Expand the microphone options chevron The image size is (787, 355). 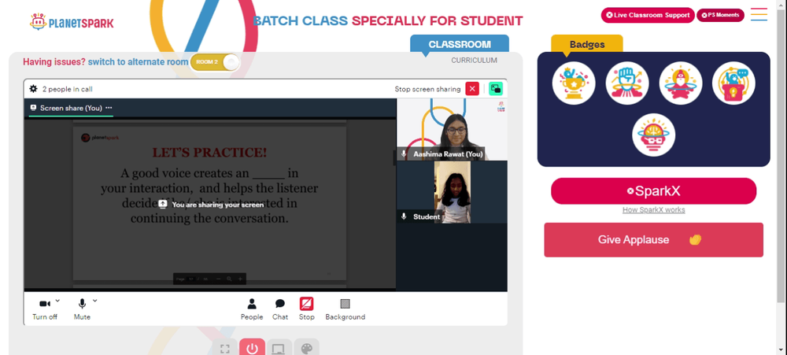95,301
